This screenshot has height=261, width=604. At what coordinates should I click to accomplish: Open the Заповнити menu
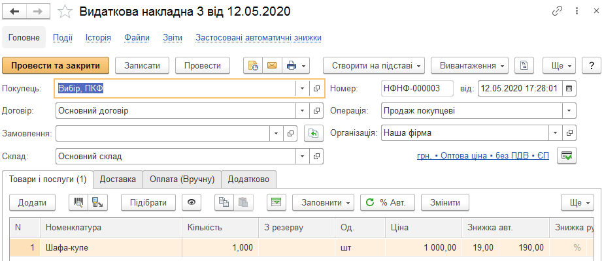(x=323, y=202)
